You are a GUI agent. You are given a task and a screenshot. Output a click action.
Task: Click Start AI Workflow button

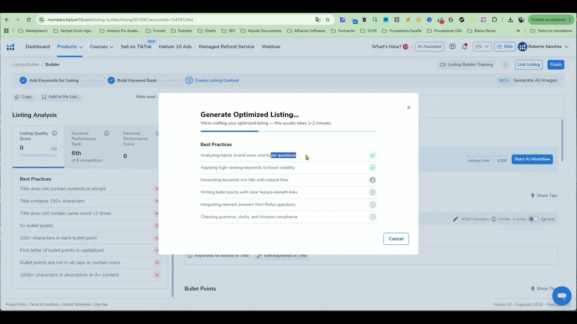point(532,159)
